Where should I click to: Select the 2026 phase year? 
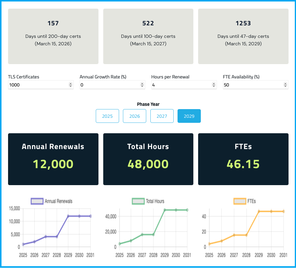click(x=135, y=116)
